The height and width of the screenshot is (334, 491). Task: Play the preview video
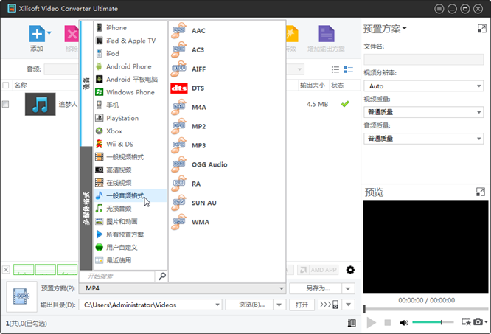(x=372, y=322)
